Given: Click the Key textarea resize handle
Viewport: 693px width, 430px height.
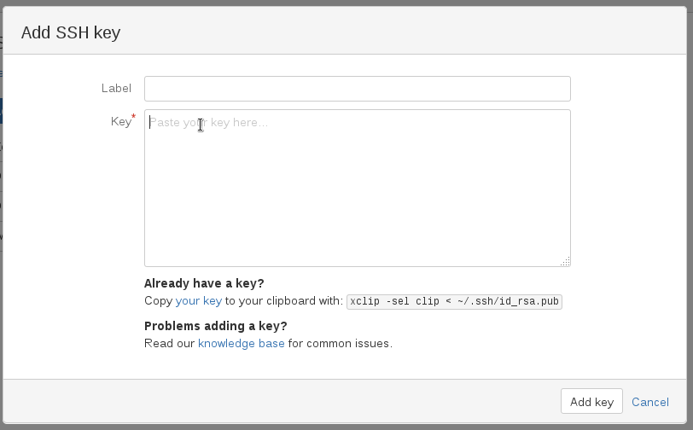Looking at the screenshot, I should click(565, 262).
